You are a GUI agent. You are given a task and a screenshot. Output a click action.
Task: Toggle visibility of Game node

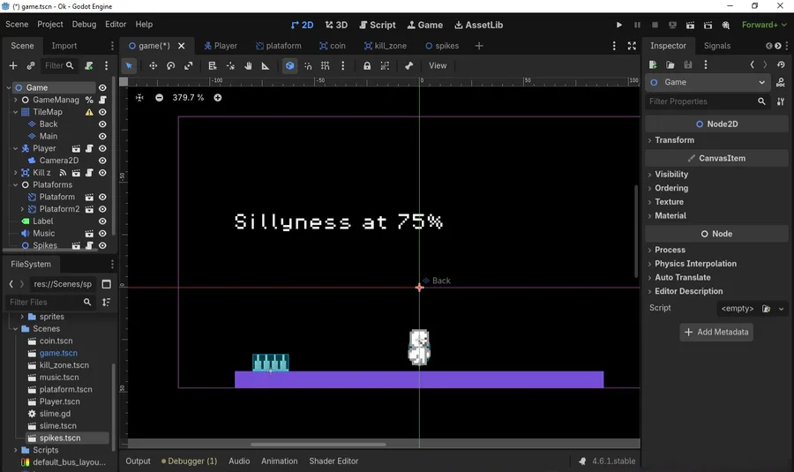tap(102, 87)
